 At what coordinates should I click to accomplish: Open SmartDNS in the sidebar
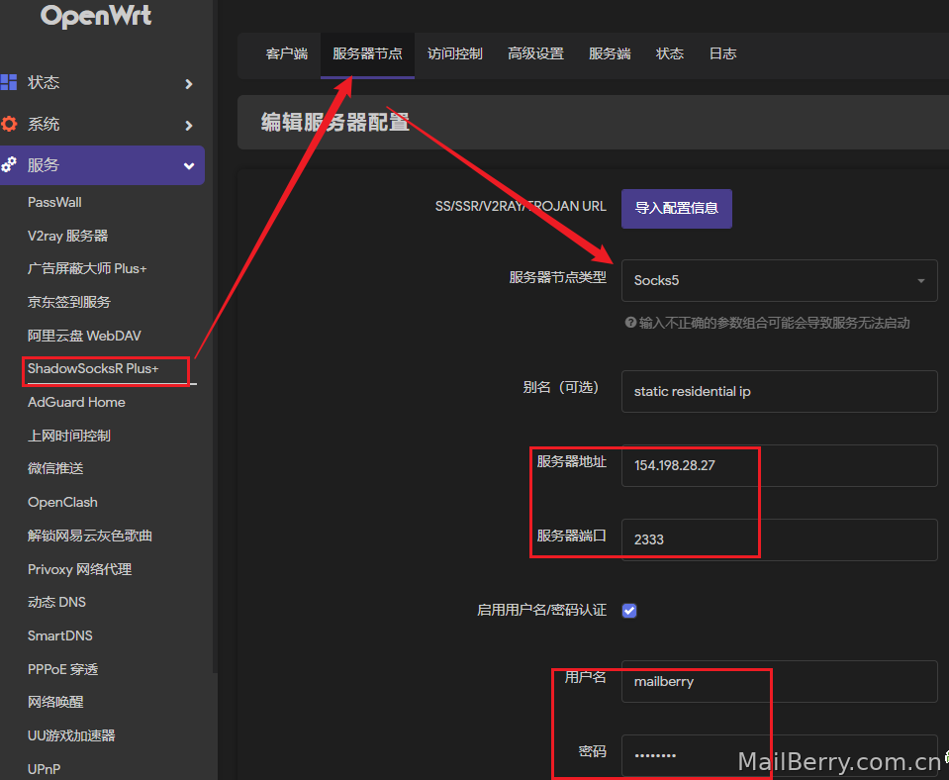click(x=60, y=635)
